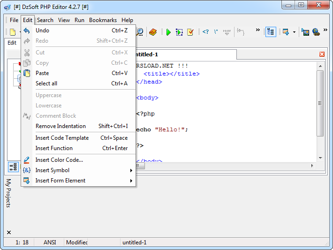This screenshot has width=333, height=250.
Task: Click the curly braces block toolbar icon
Action: (241, 32)
